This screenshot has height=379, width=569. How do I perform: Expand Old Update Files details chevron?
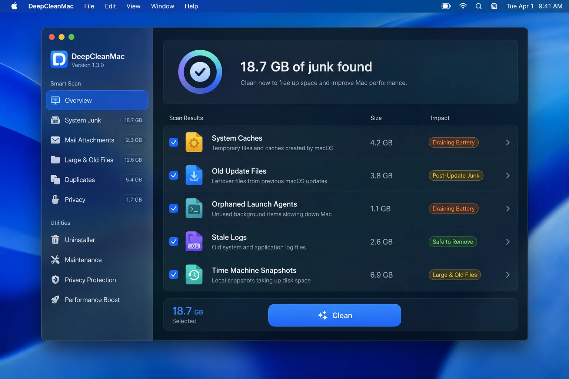(x=508, y=175)
